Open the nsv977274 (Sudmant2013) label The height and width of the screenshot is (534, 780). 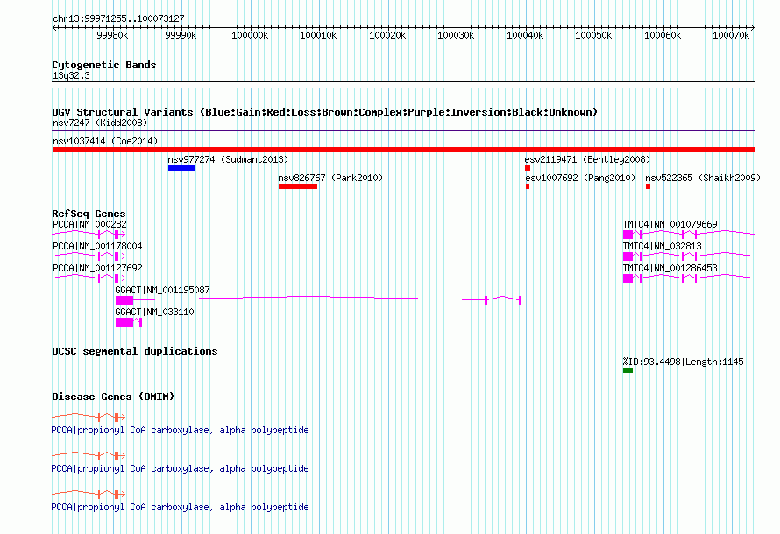228,159
